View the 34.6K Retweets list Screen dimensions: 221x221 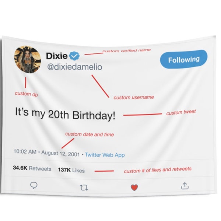click(x=32, y=168)
